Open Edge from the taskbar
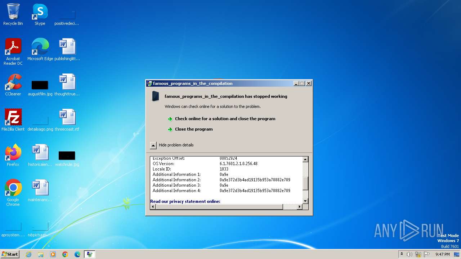 pyautogui.click(x=77, y=254)
